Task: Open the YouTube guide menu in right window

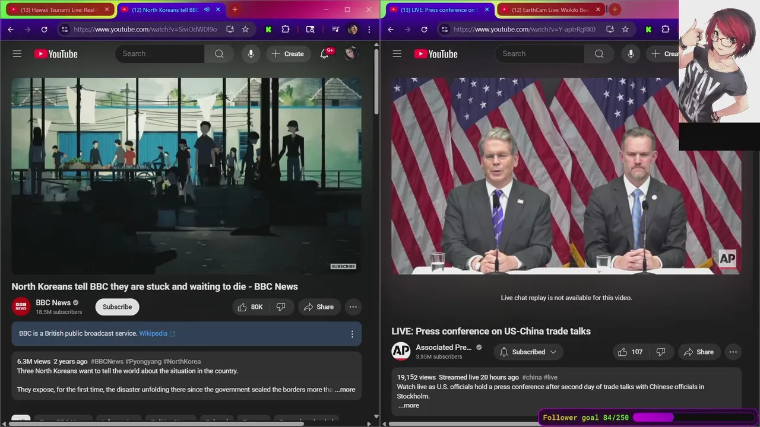Action: point(397,54)
